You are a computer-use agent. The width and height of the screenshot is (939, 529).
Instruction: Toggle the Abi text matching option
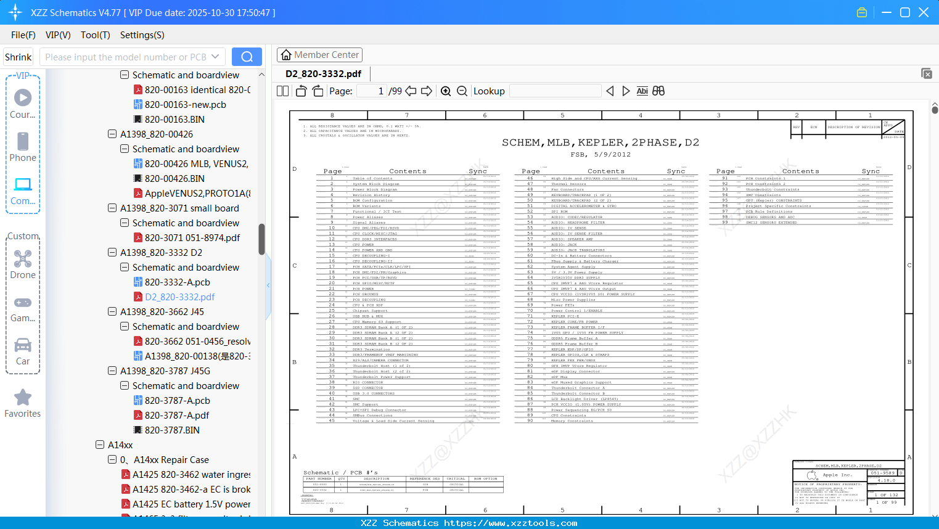coord(642,91)
